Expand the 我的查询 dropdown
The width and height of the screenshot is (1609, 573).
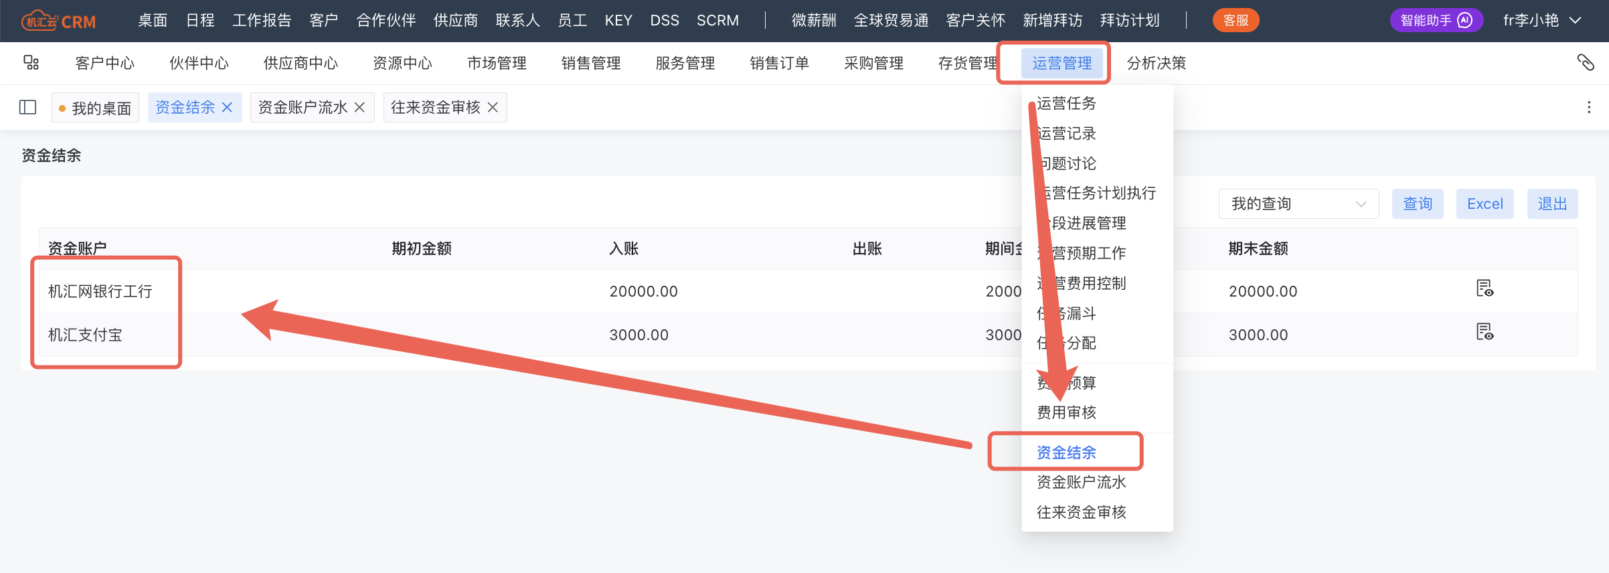tap(1298, 203)
